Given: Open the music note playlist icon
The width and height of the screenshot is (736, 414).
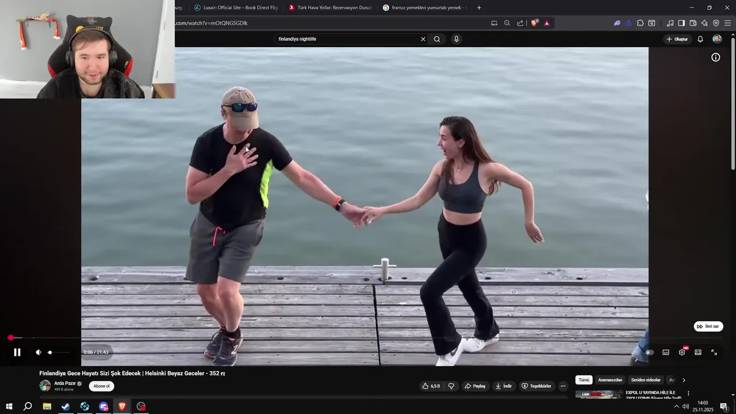Looking at the screenshot, I should tap(670, 23).
